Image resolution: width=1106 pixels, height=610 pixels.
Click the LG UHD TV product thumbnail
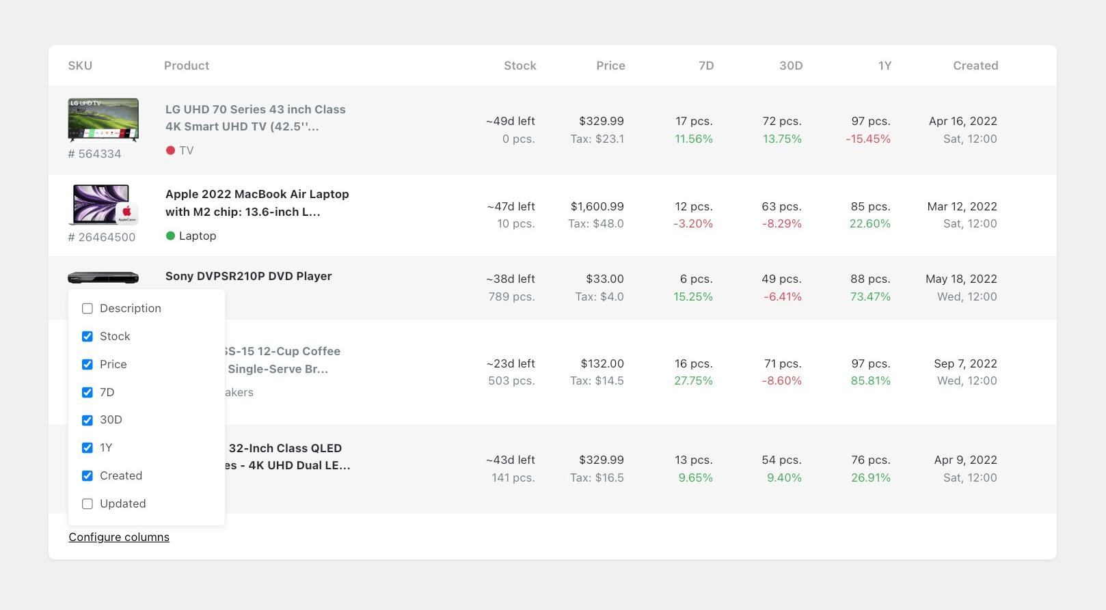(103, 120)
